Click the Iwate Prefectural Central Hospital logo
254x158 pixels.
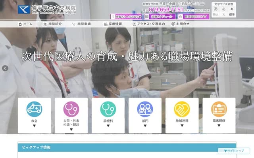tap(46, 9)
